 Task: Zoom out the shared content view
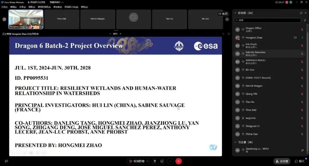[110, 34]
